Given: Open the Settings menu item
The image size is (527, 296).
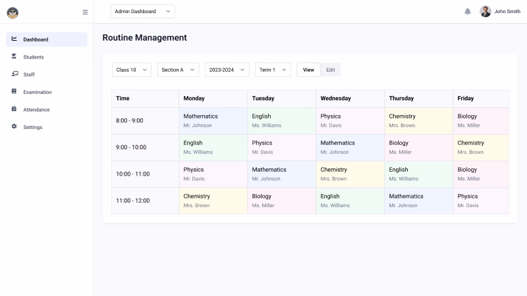Looking at the screenshot, I should click(x=47, y=127).
